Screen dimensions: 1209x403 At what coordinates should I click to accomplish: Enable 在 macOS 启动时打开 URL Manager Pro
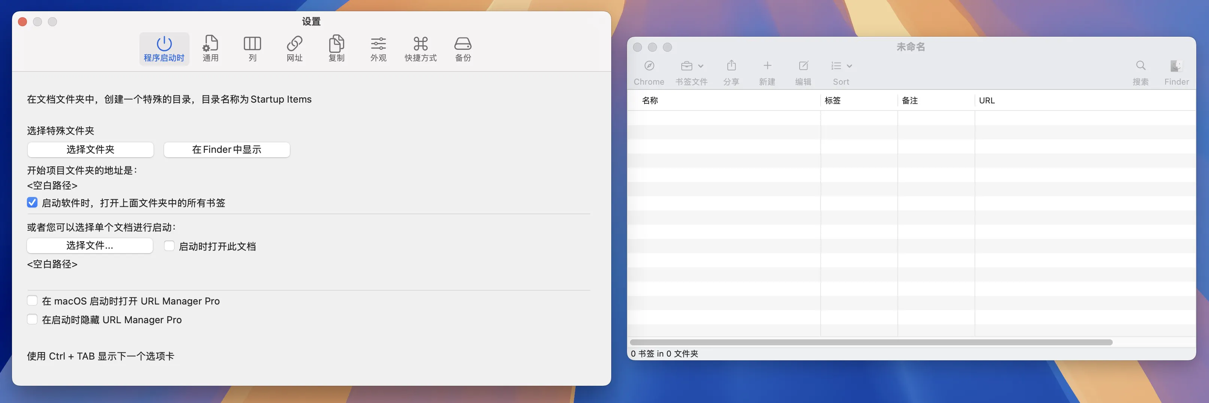tap(32, 301)
